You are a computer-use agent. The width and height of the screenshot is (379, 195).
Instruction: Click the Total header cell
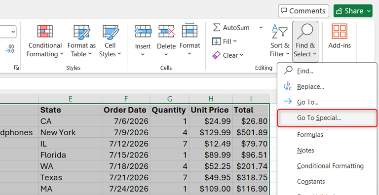(251, 110)
